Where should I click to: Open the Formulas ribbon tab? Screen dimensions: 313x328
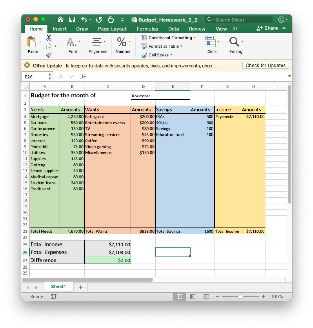coord(147,29)
